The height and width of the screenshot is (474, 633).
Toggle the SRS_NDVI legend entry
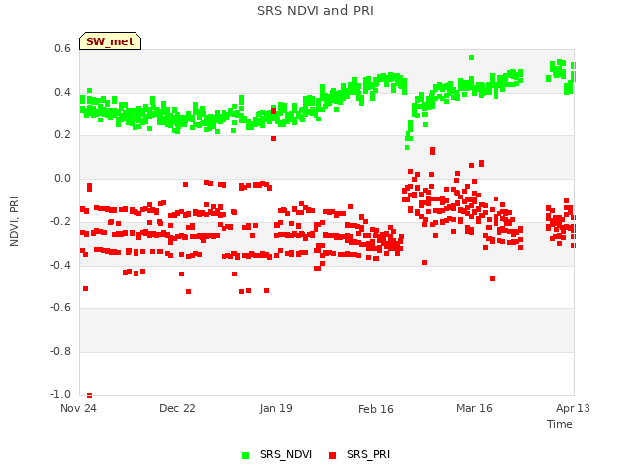tap(277, 454)
